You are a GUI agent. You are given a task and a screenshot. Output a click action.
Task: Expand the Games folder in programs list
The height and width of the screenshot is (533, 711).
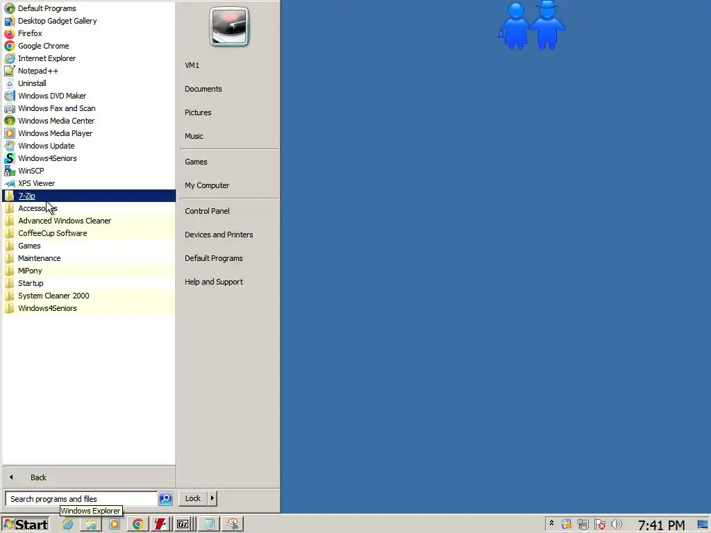click(89, 246)
